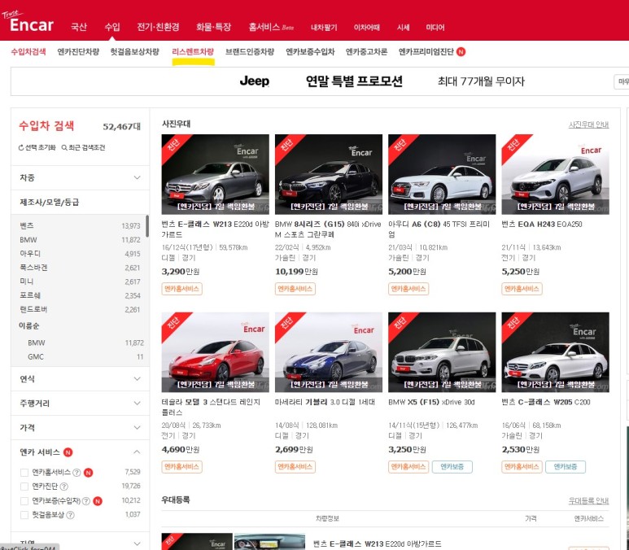This screenshot has height=550, width=629.
Task: Click help icon next to 헛걸음보상
Action: point(70,515)
